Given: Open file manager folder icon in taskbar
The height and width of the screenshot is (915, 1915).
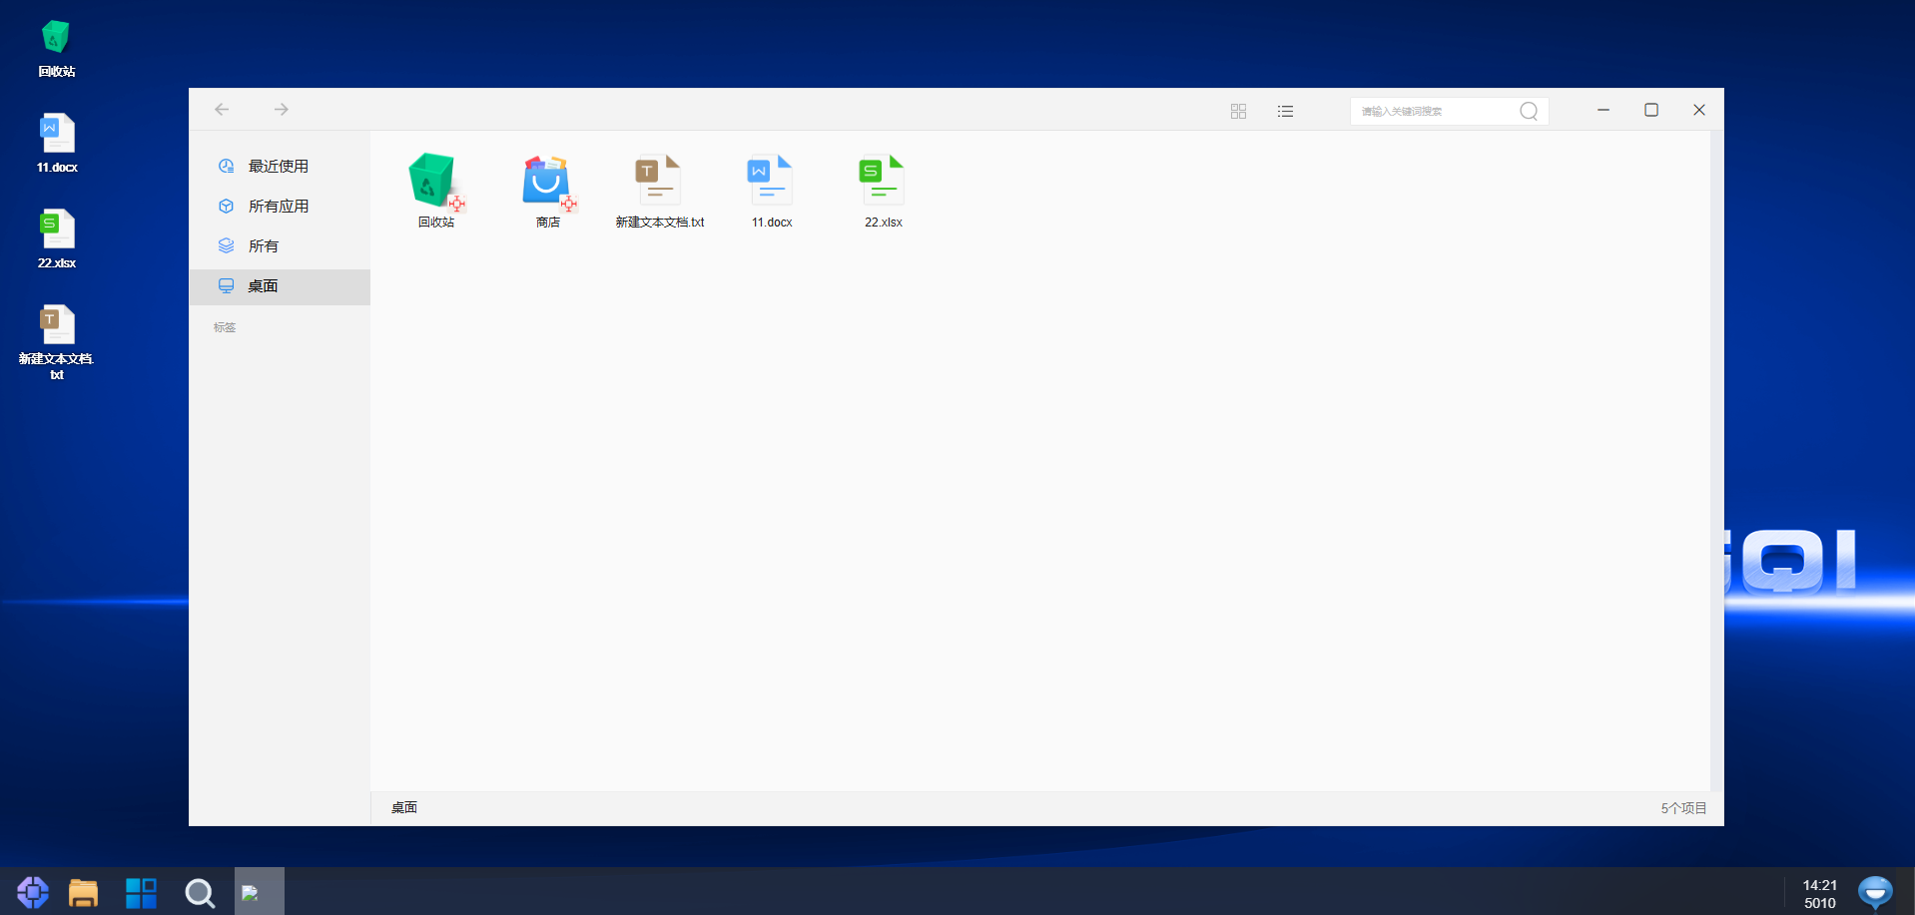Looking at the screenshot, I should (x=83, y=892).
